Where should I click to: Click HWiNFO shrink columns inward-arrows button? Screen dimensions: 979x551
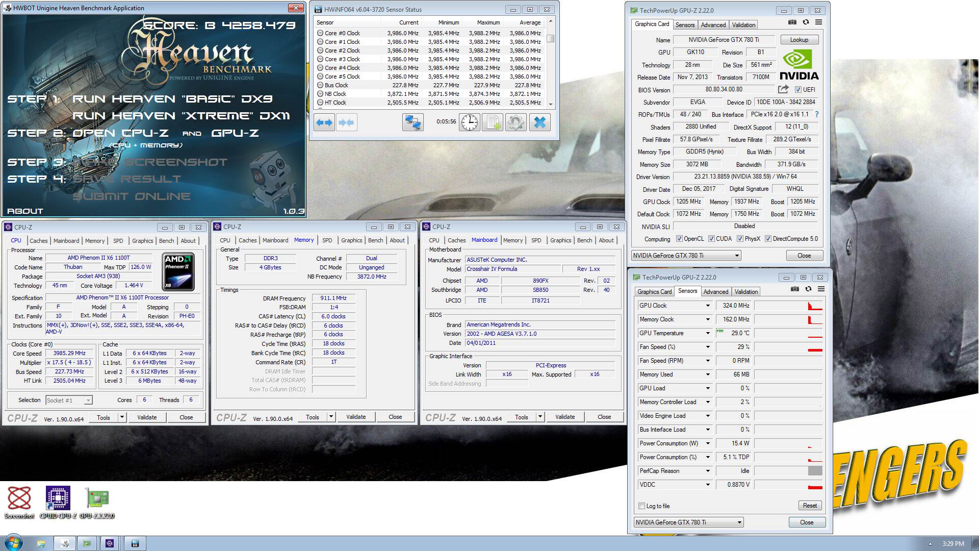[346, 122]
